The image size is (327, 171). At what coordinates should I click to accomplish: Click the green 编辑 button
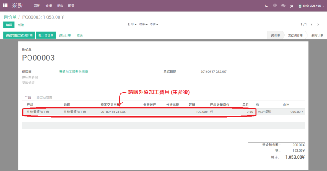9,25
